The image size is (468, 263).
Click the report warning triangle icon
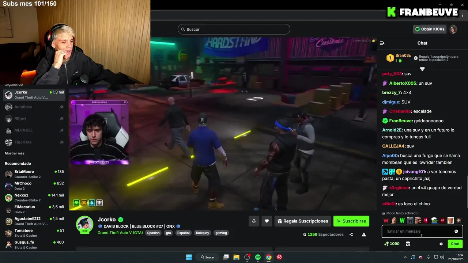point(364,235)
